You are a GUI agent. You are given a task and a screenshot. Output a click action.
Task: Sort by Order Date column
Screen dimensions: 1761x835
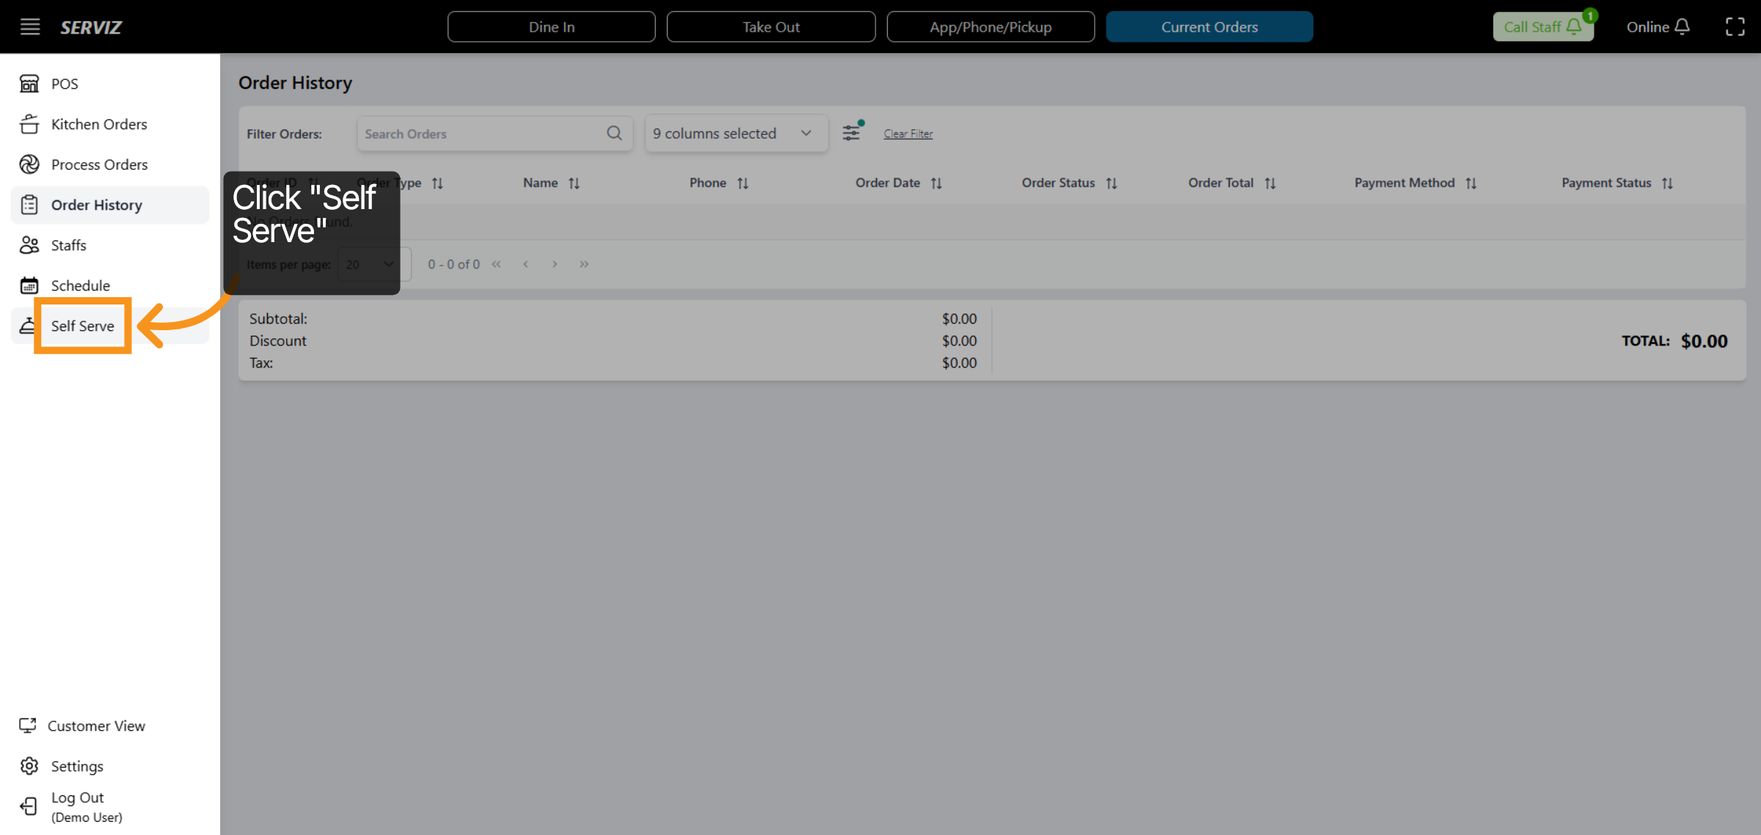tap(936, 183)
